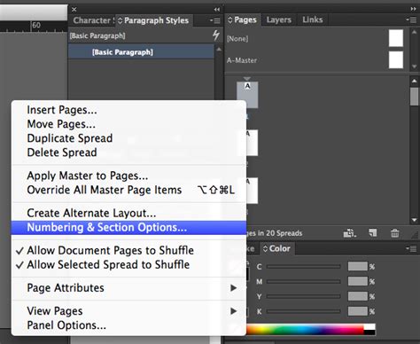Switch to the Character Styles tab
The height and width of the screenshot is (344, 420).
(93, 20)
